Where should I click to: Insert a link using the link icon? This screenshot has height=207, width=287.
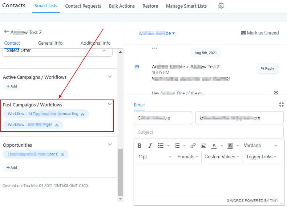[x=193, y=146]
